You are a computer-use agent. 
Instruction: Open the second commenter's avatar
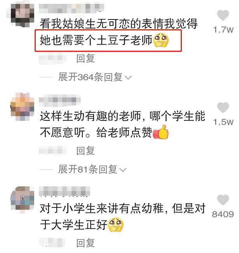tap(22, 107)
